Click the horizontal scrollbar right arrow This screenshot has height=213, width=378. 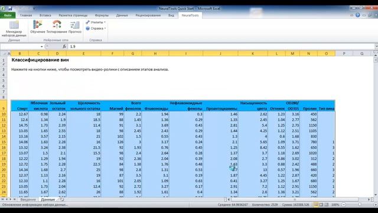pos(369,200)
